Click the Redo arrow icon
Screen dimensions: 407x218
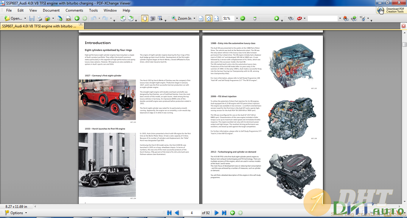pos(105,18)
